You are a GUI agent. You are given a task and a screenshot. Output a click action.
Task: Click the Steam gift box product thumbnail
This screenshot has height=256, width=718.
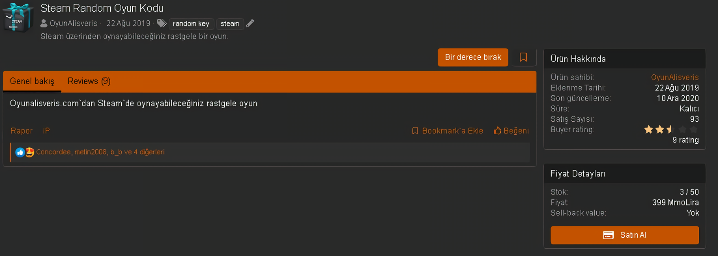(18, 17)
